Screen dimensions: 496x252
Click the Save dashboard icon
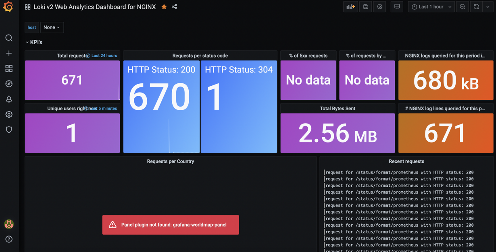(x=365, y=6)
